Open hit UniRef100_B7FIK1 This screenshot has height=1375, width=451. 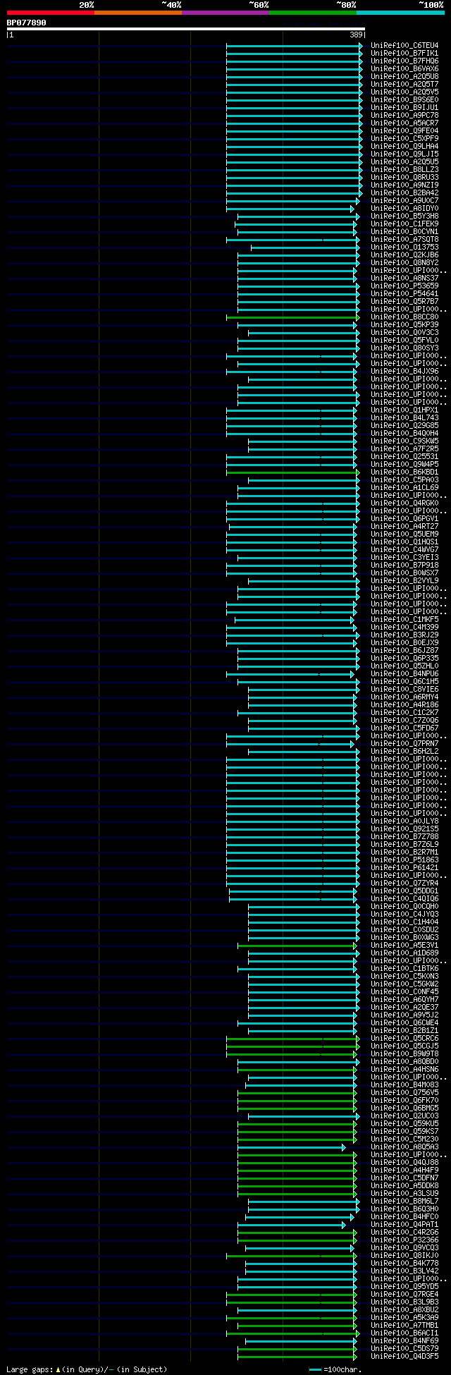pyautogui.click(x=404, y=54)
